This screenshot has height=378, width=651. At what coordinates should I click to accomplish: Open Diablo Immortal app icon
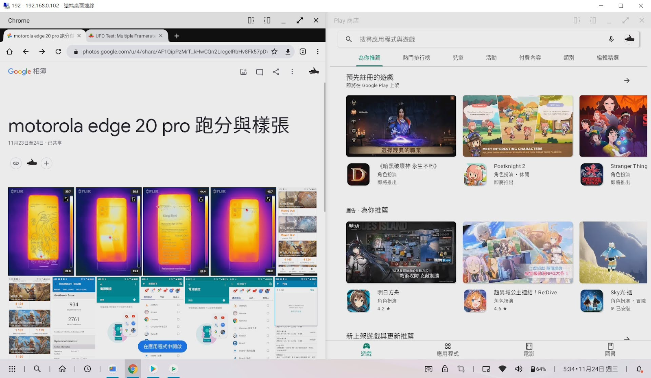(358, 174)
